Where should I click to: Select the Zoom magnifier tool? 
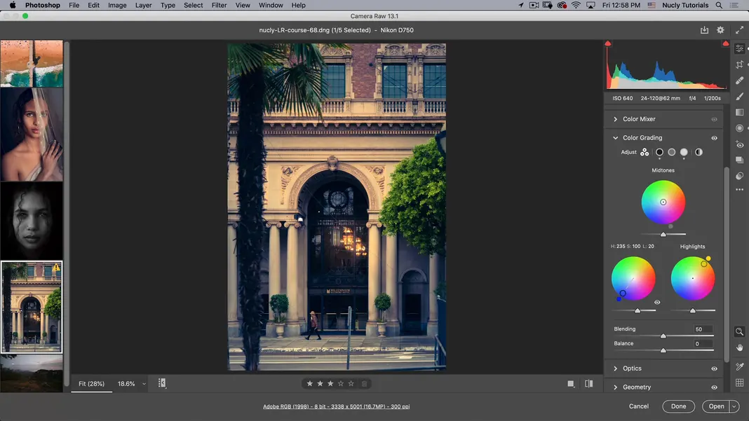[x=739, y=331]
